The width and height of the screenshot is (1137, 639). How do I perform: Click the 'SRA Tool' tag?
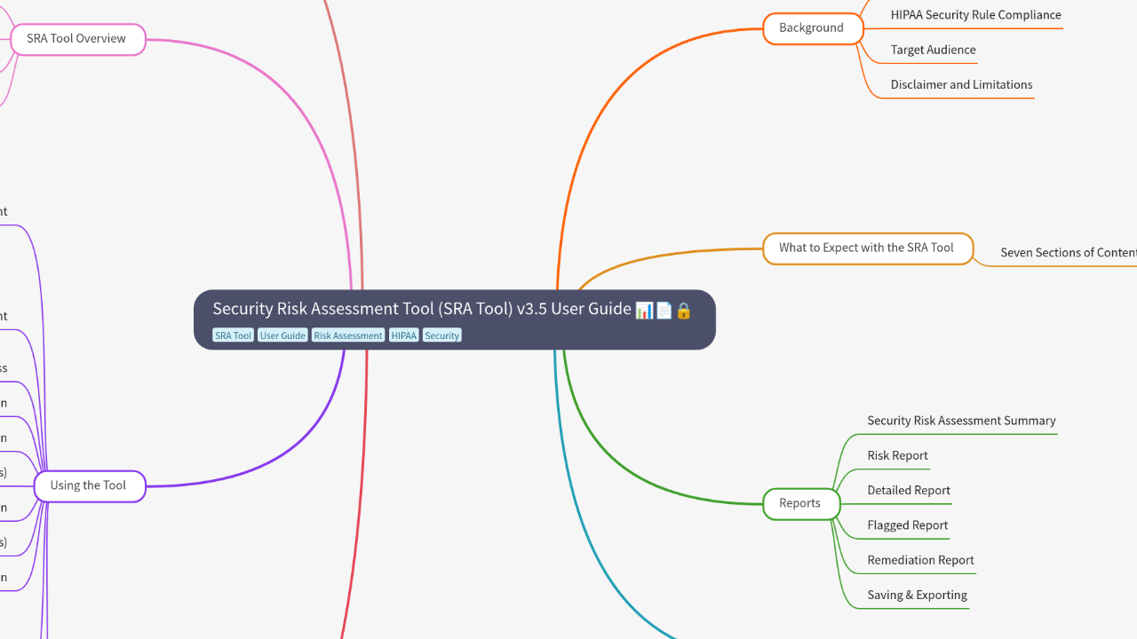(234, 335)
